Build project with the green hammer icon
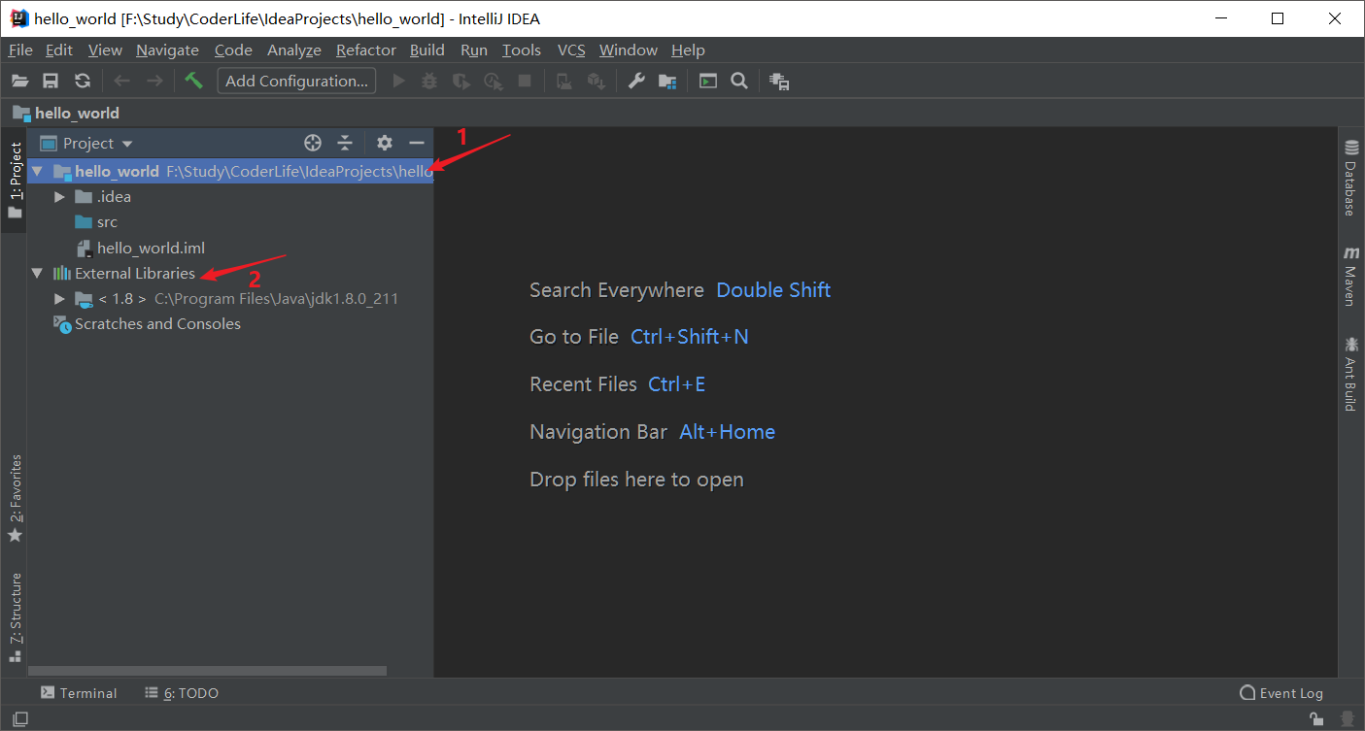 pyautogui.click(x=193, y=81)
